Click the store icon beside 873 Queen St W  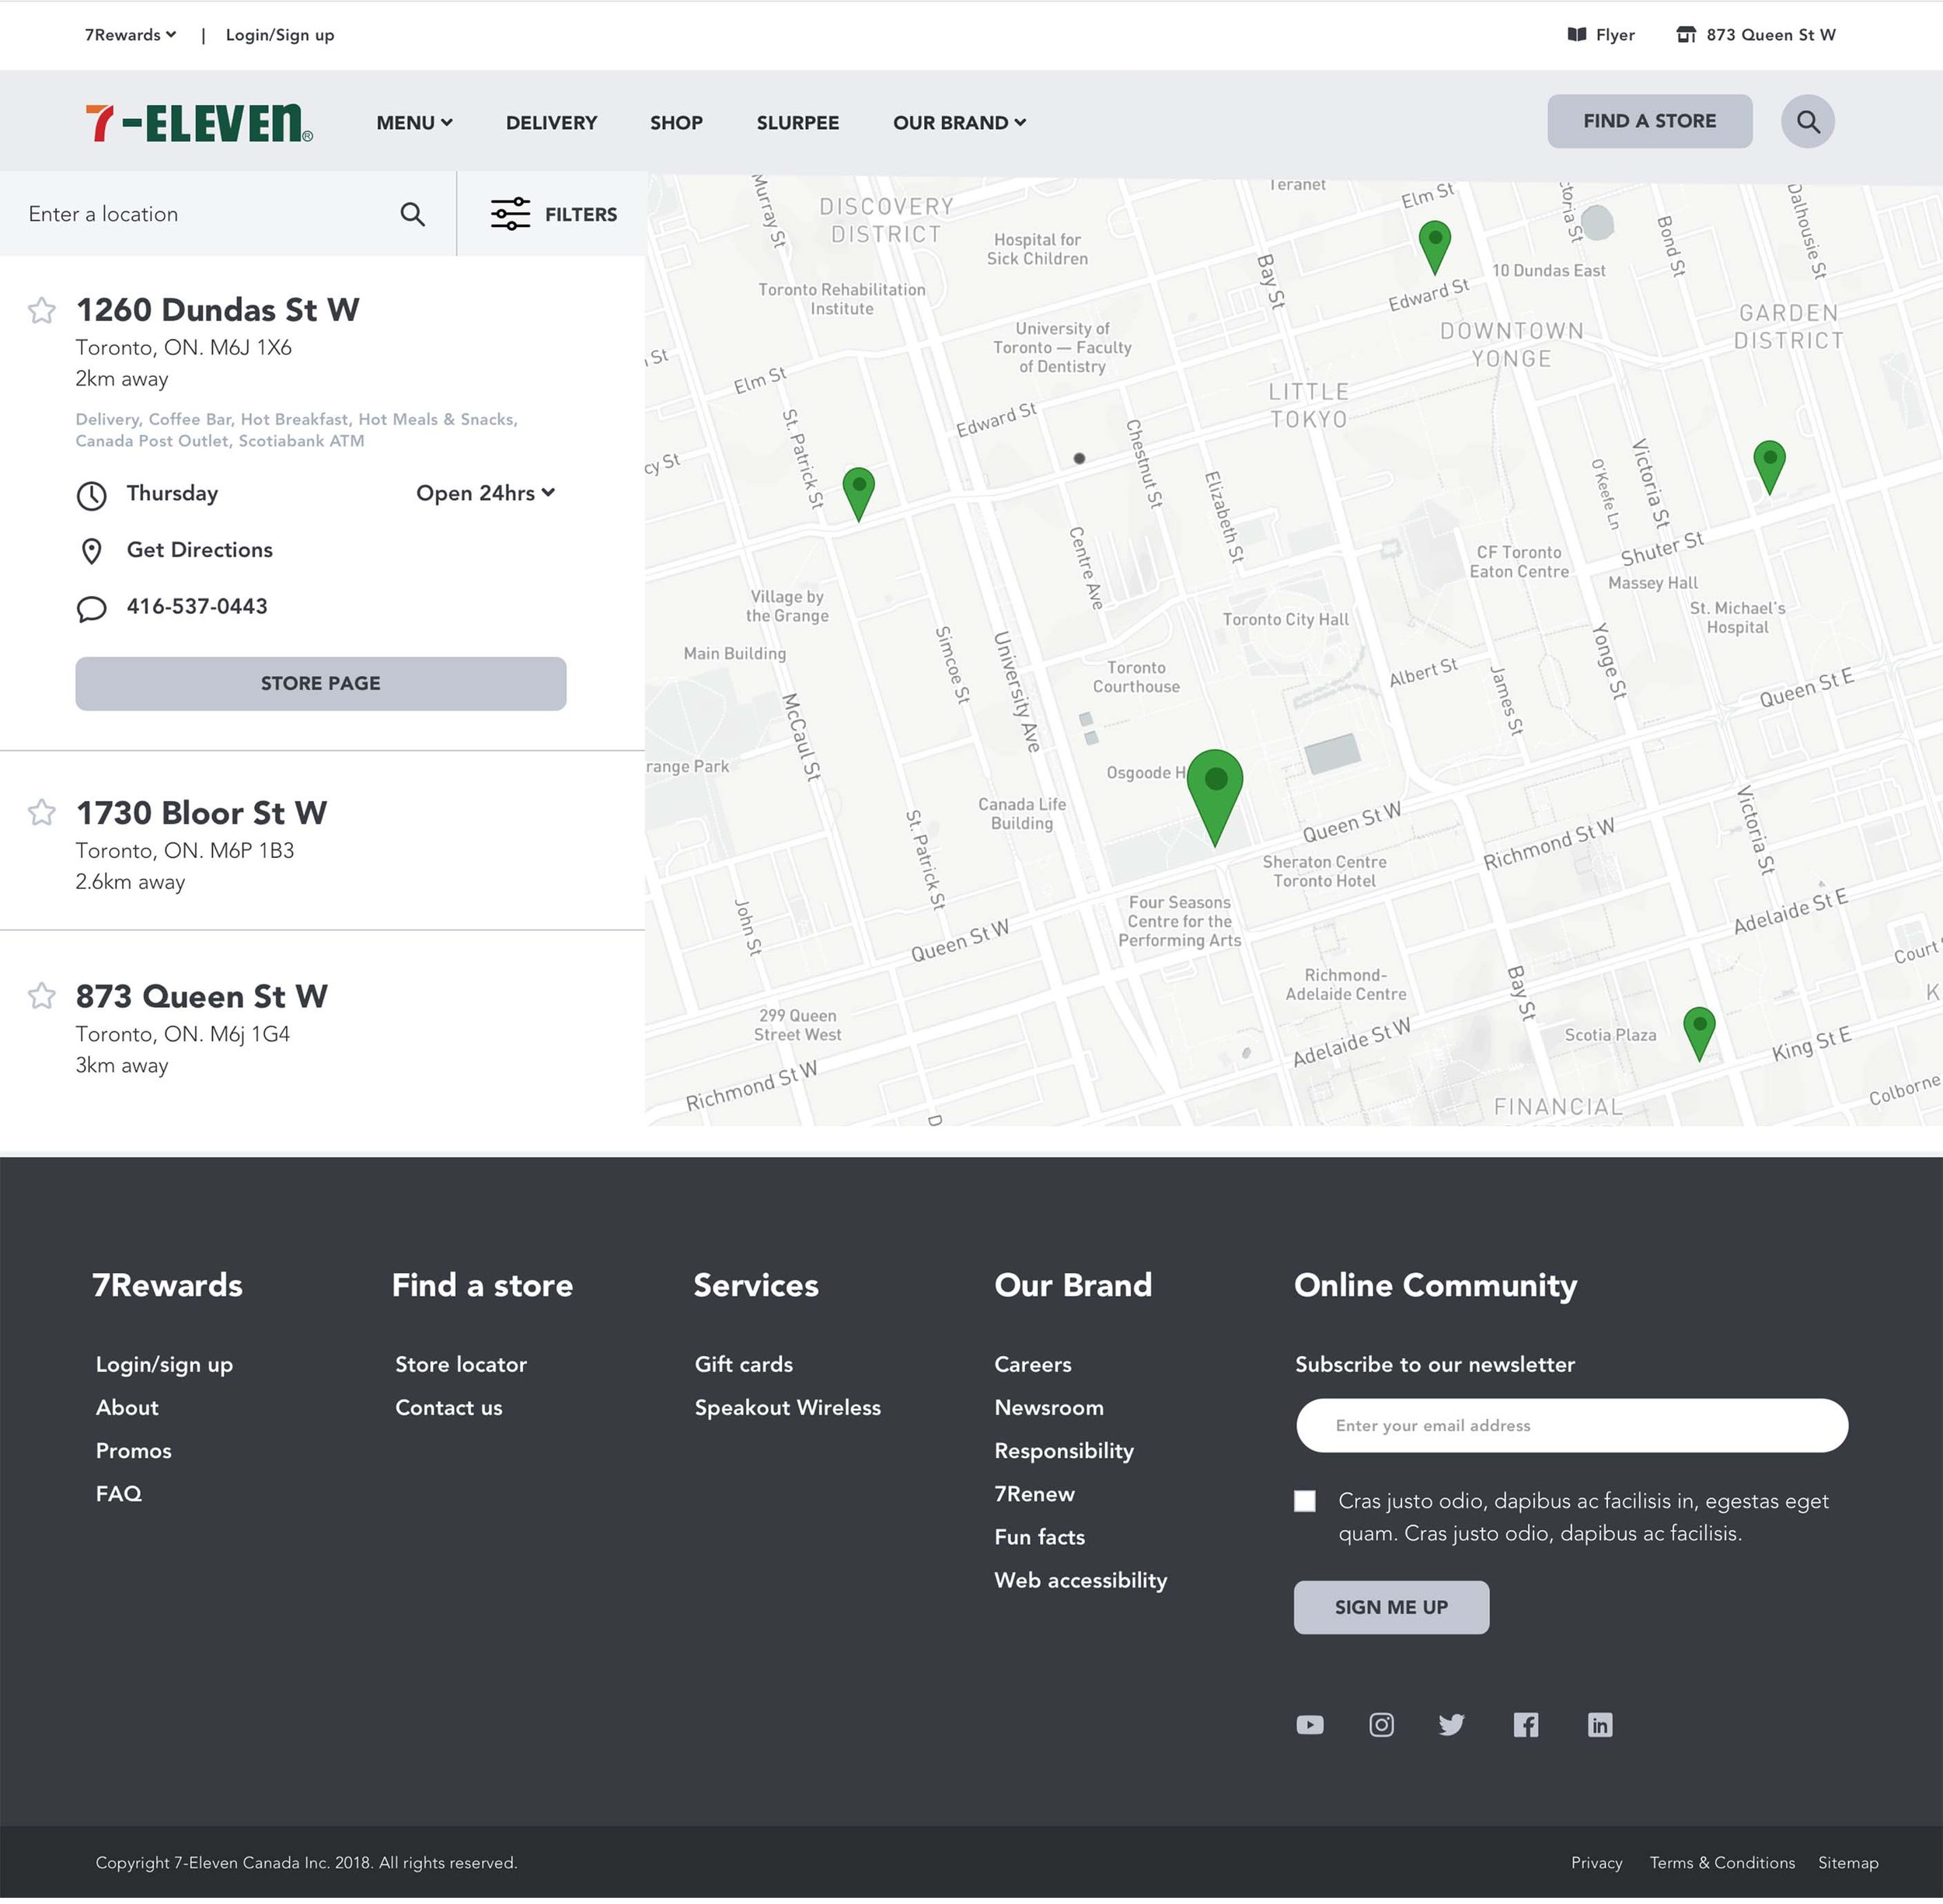pos(1686,35)
